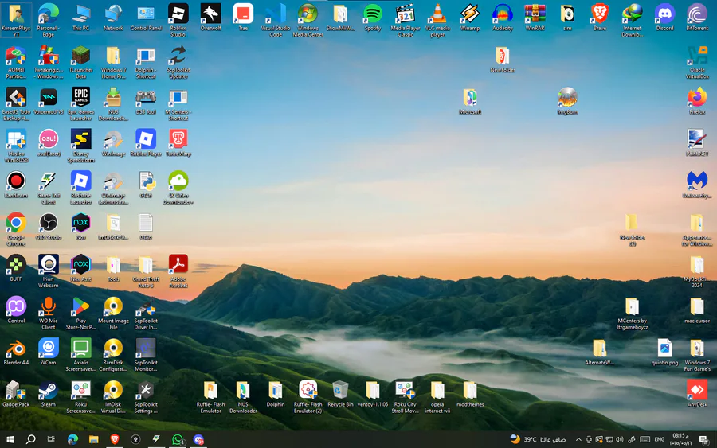Select the ImgBurn desktop icon
The image size is (717, 448).
pyautogui.click(x=567, y=101)
